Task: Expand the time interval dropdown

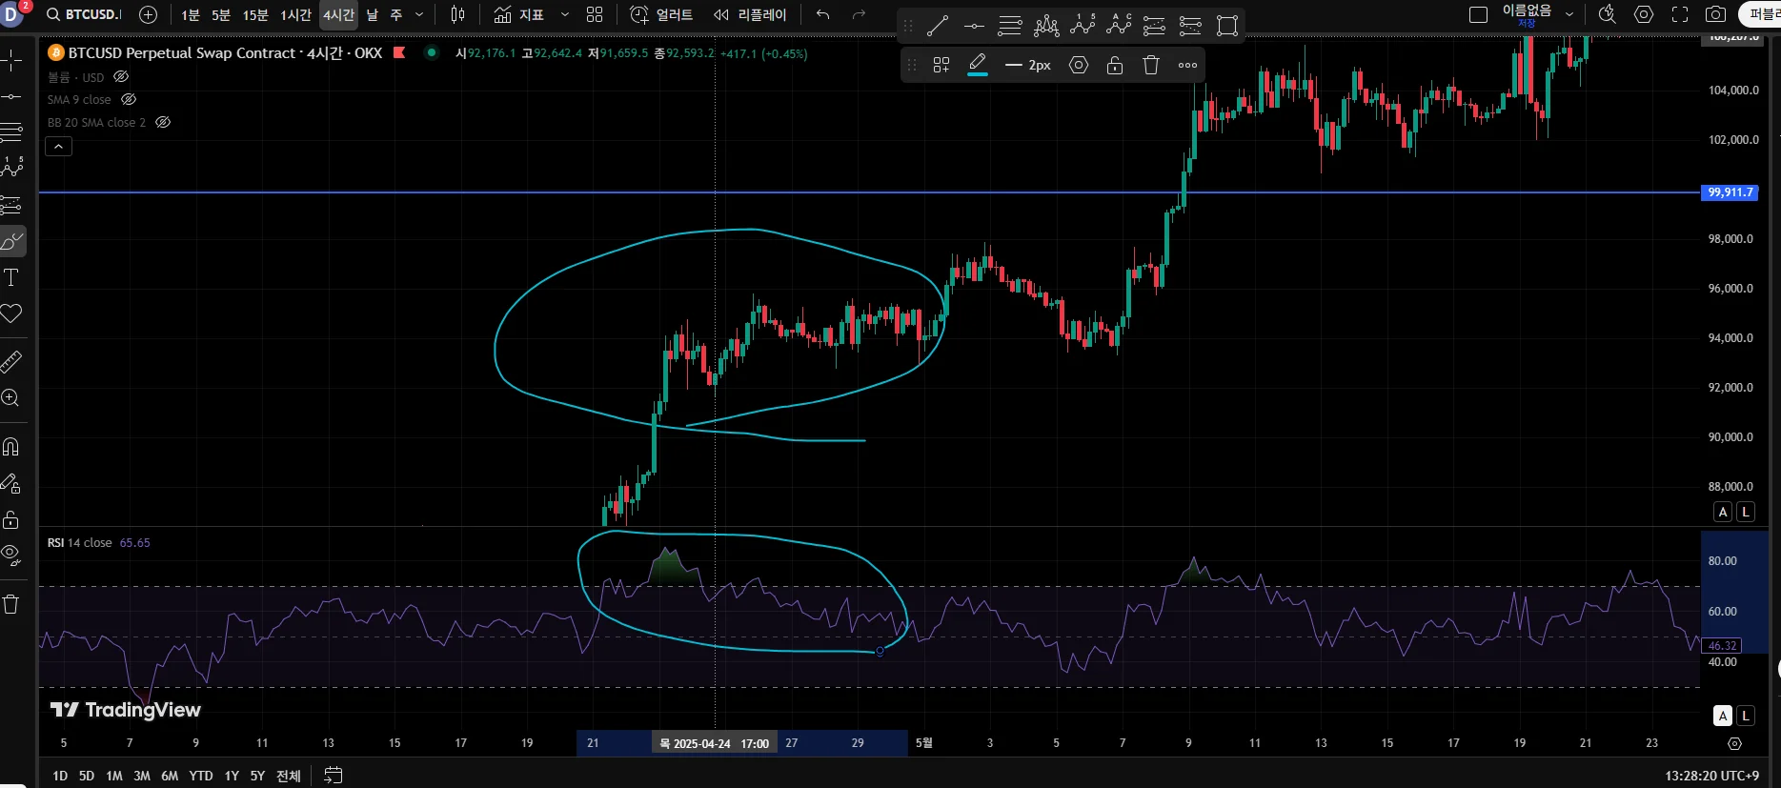Action: (x=419, y=14)
